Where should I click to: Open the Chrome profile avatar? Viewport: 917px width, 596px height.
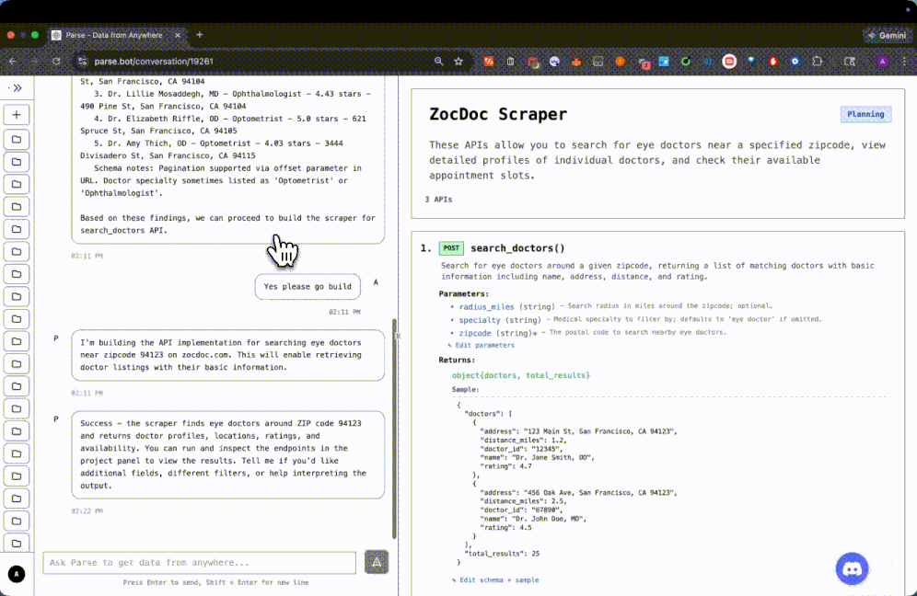pyautogui.click(x=882, y=62)
